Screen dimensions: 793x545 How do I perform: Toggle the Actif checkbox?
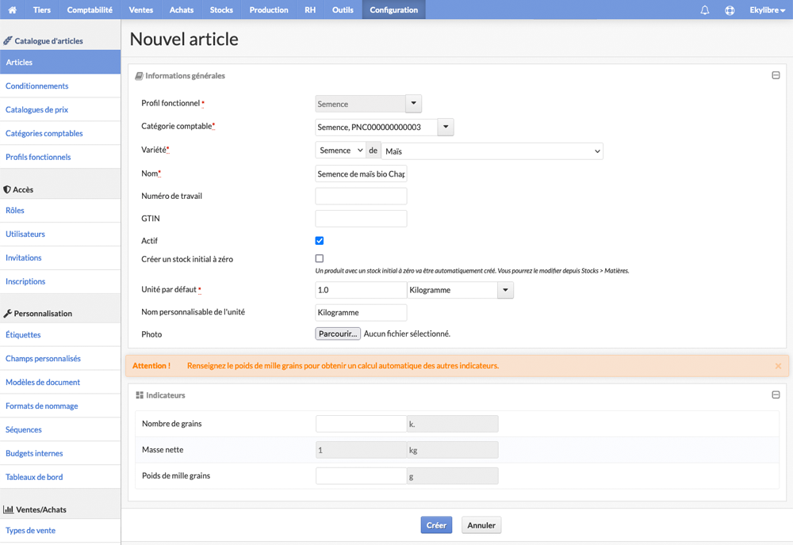pyautogui.click(x=319, y=241)
